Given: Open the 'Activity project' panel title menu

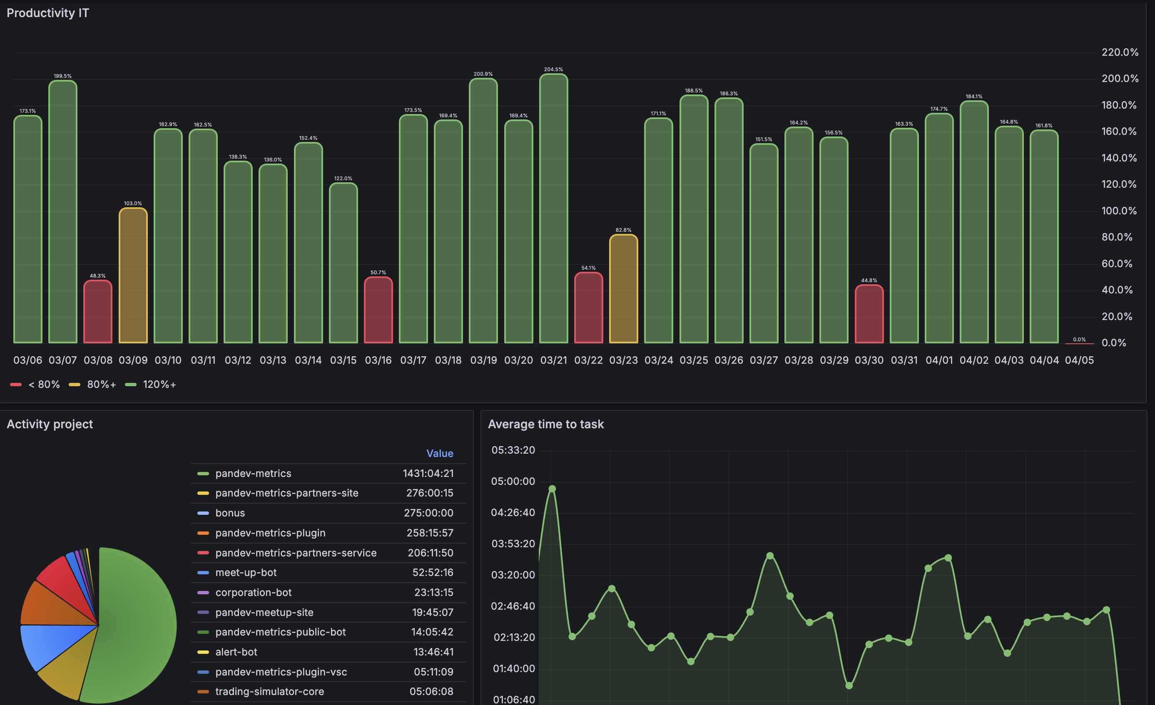Looking at the screenshot, I should [50, 424].
